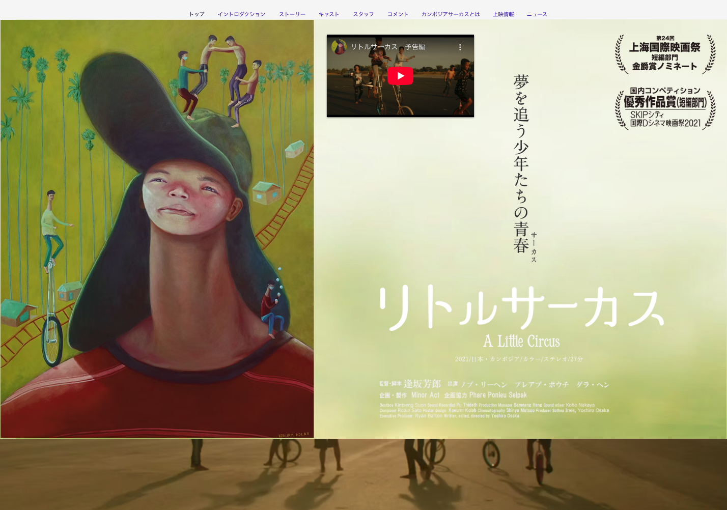
Task: Select ストーリー in the navigation bar
Action: (292, 14)
